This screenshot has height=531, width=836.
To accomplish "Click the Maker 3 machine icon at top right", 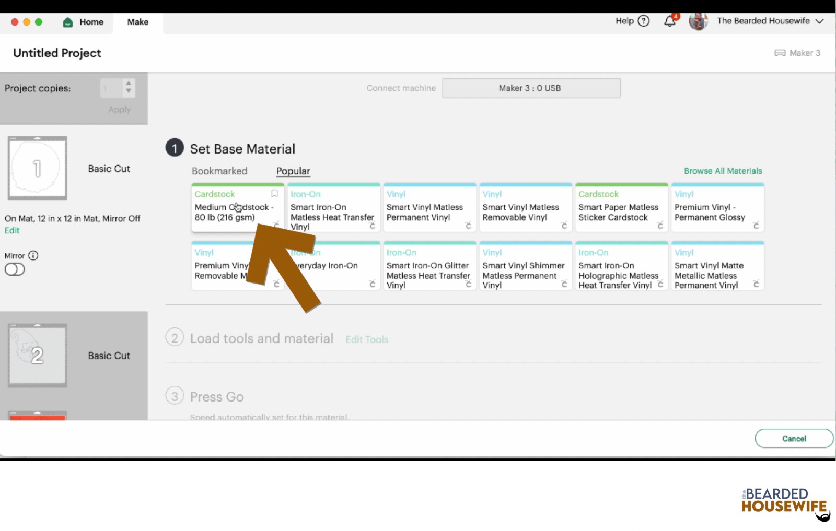I will (780, 53).
